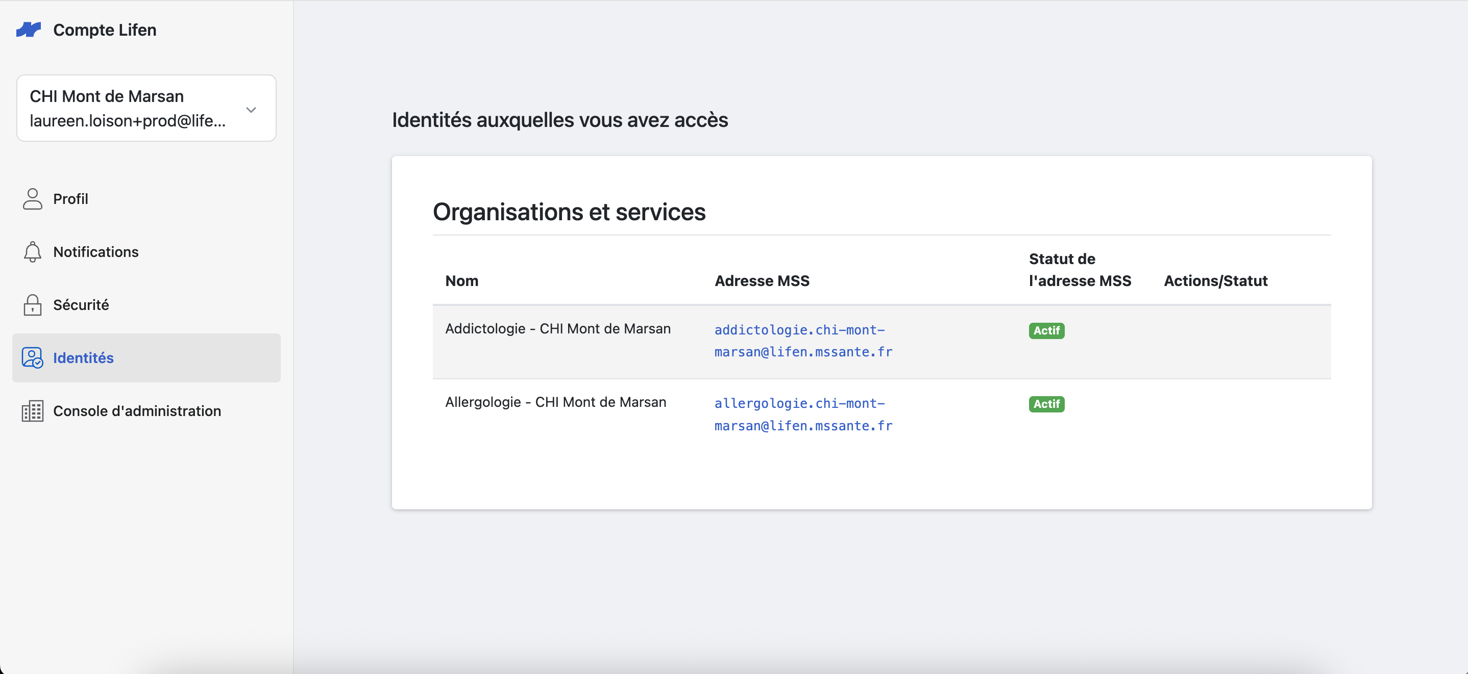Open Console d'administration
Image resolution: width=1468 pixels, height=674 pixels.
point(146,411)
